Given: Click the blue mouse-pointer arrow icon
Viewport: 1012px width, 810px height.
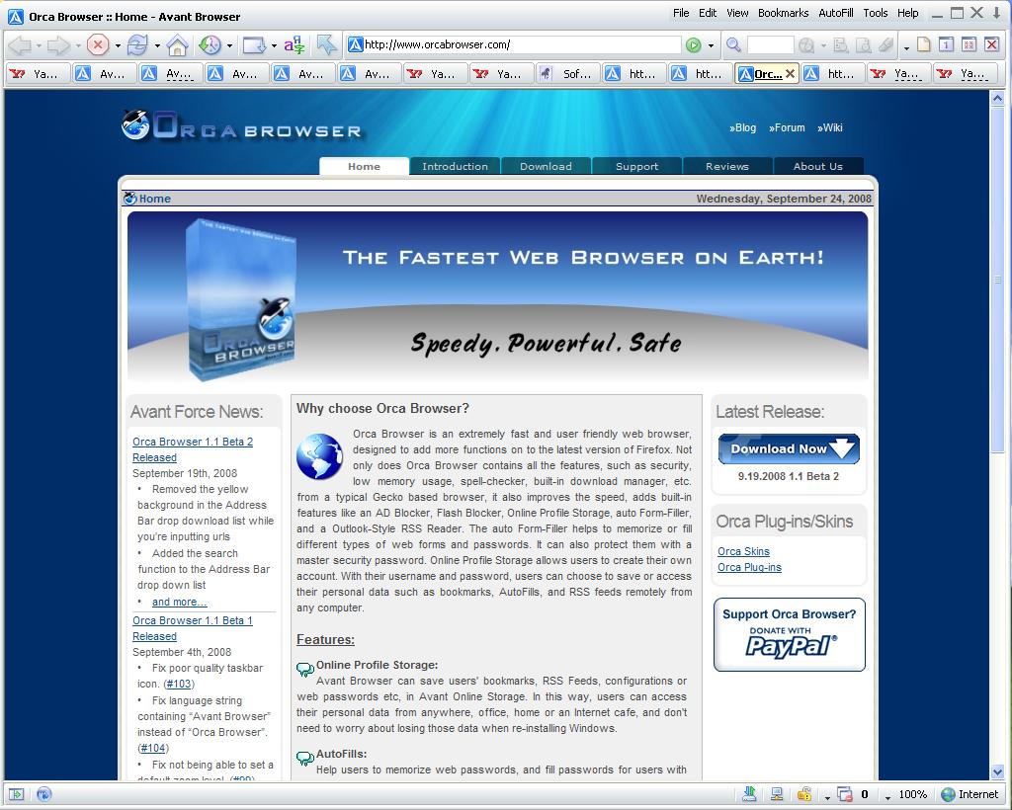Looking at the screenshot, I should point(327,45).
